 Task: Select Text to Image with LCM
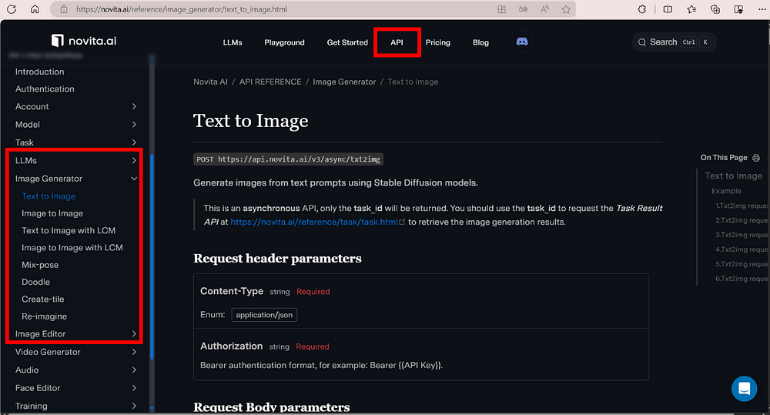(69, 230)
